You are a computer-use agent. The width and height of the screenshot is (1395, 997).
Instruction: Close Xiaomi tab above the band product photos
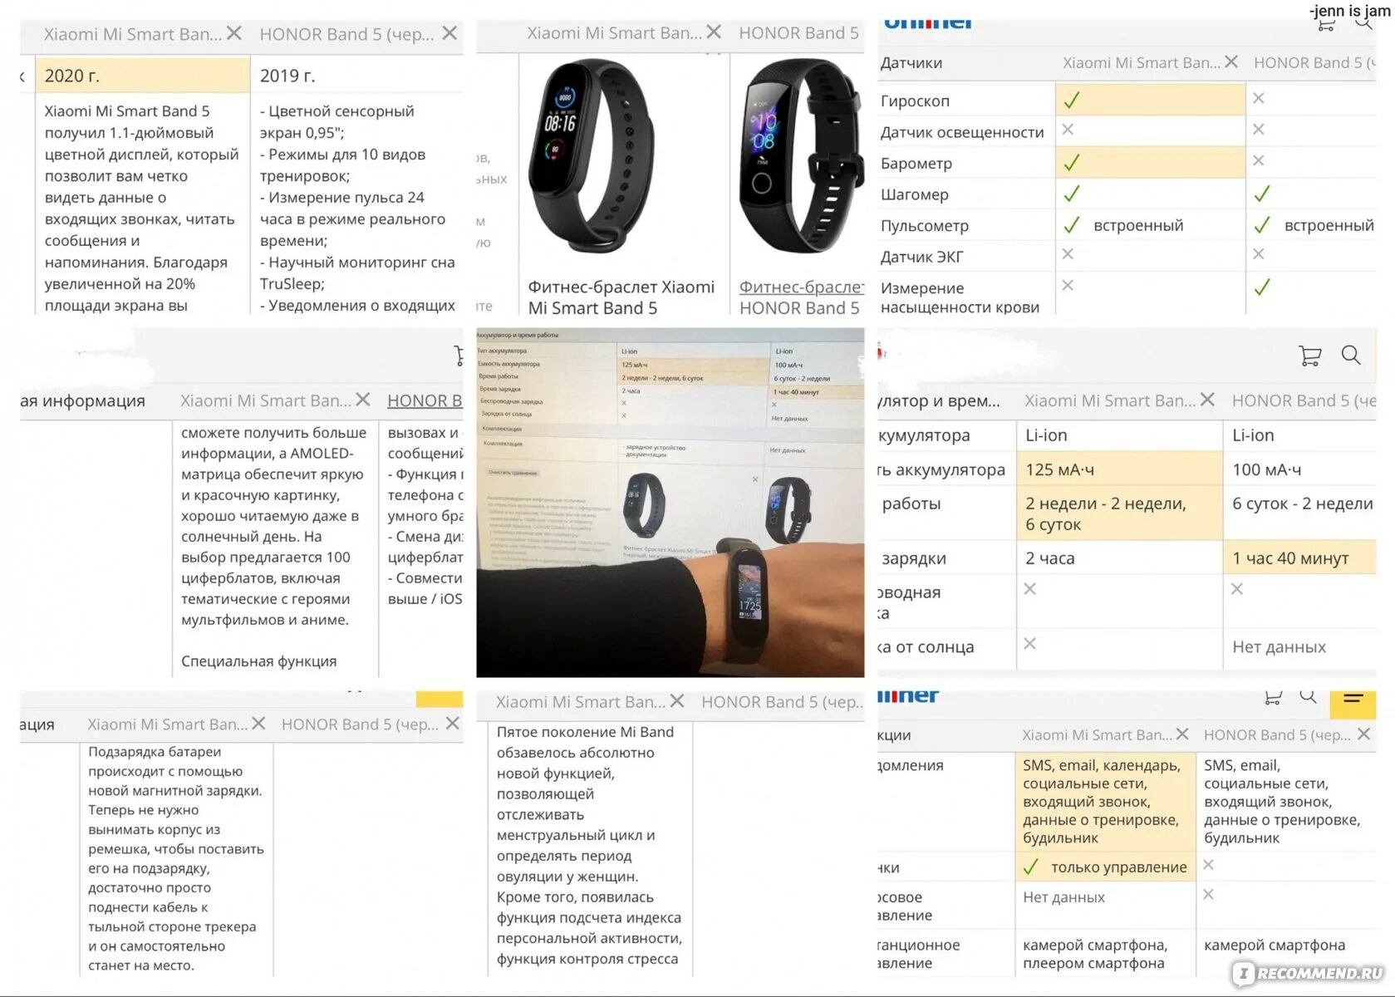click(x=714, y=32)
